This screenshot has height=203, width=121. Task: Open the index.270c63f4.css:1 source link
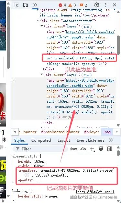(95, 192)
